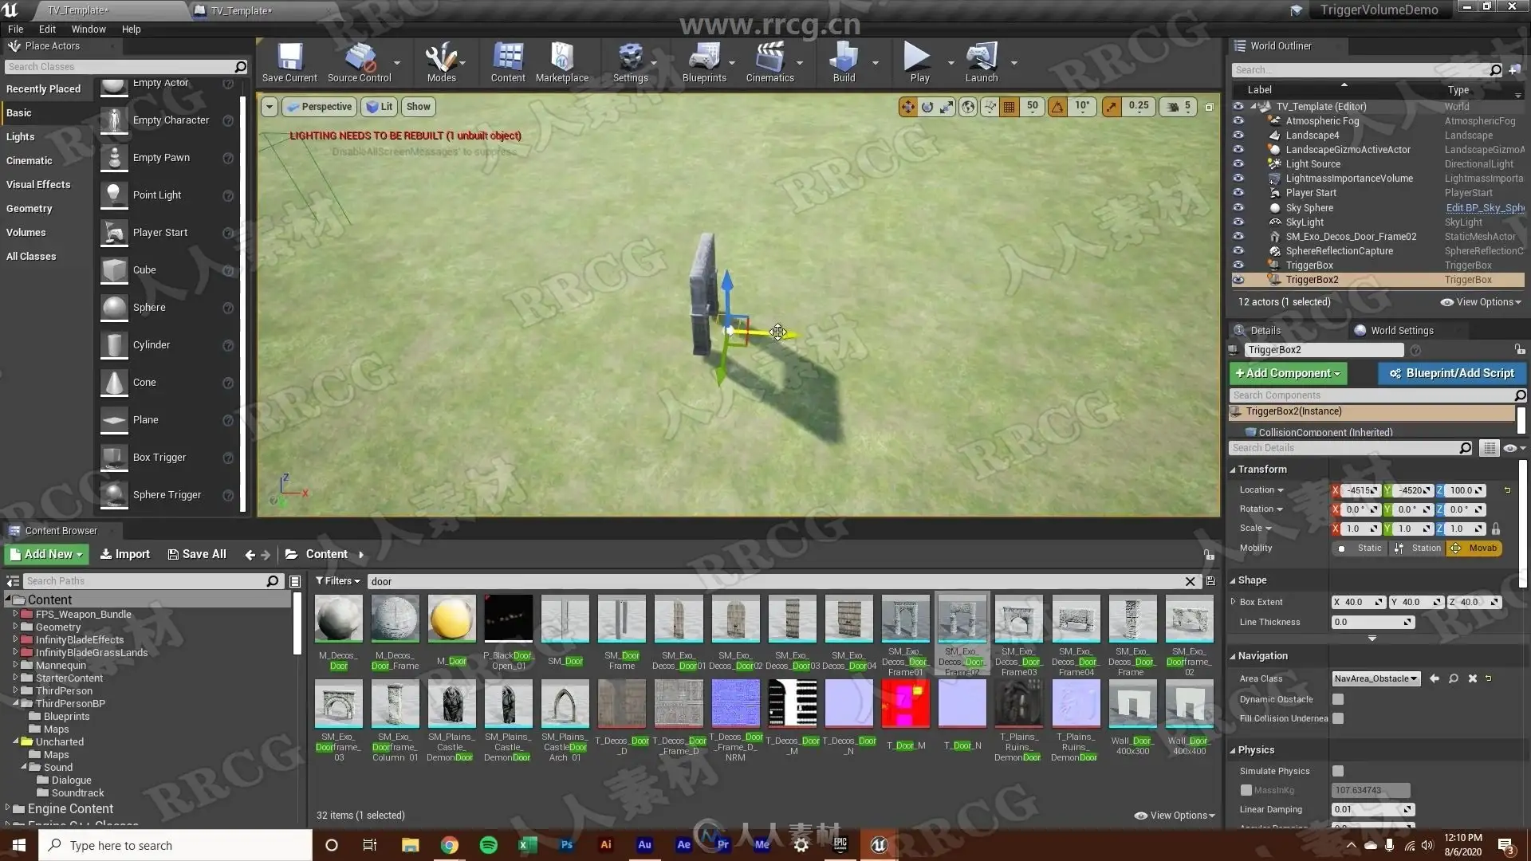The image size is (1531, 861).
Task: Hide TriggerBox2 with its eye icon
Action: [1238, 280]
